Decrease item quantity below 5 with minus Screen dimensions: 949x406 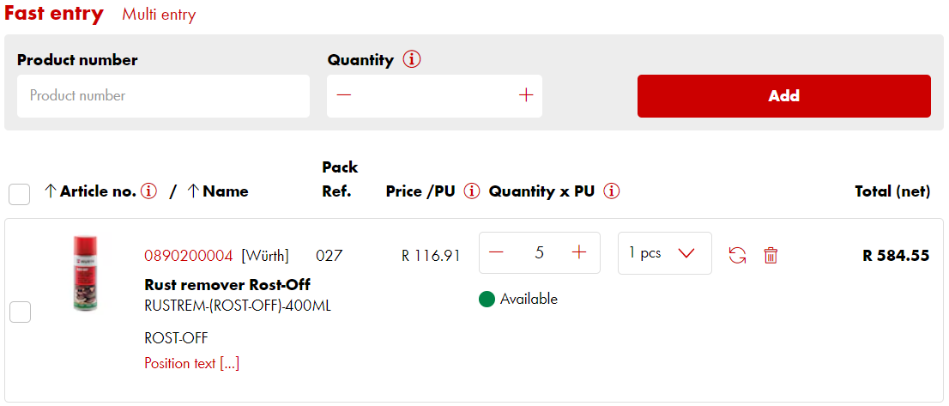[496, 252]
